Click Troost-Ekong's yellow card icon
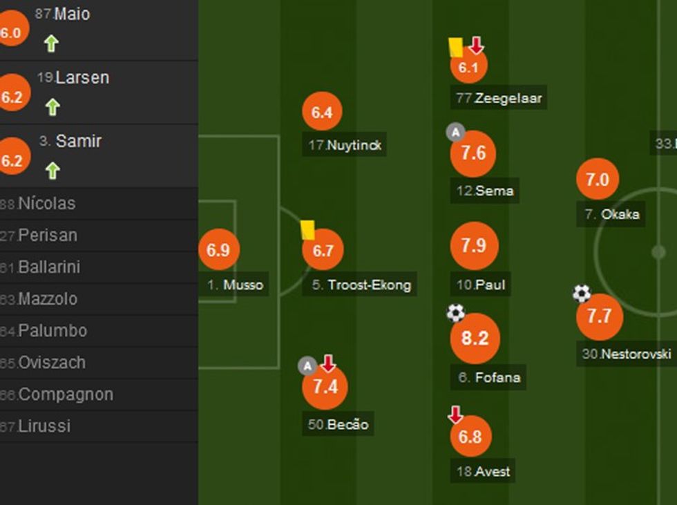The height and width of the screenshot is (505, 677). (307, 230)
